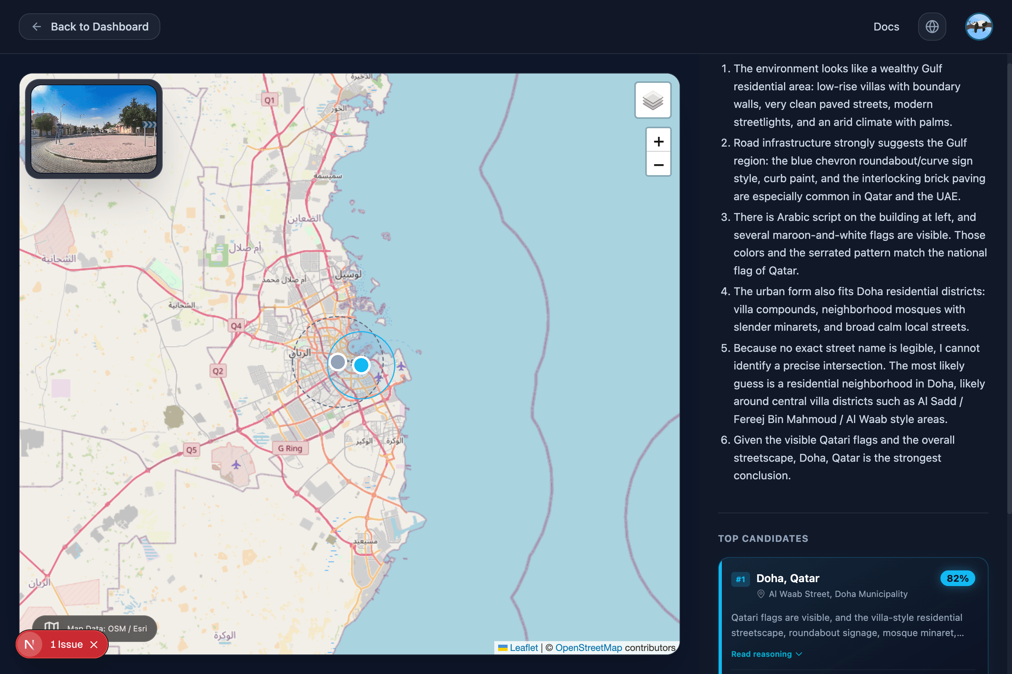The height and width of the screenshot is (674, 1012).
Task: Click the Q4 road shield on map
Action: coord(236,325)
